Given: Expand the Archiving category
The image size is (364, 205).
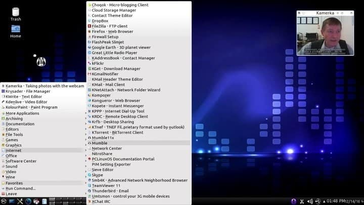Looking at the screenshot, I should (43, 118).
